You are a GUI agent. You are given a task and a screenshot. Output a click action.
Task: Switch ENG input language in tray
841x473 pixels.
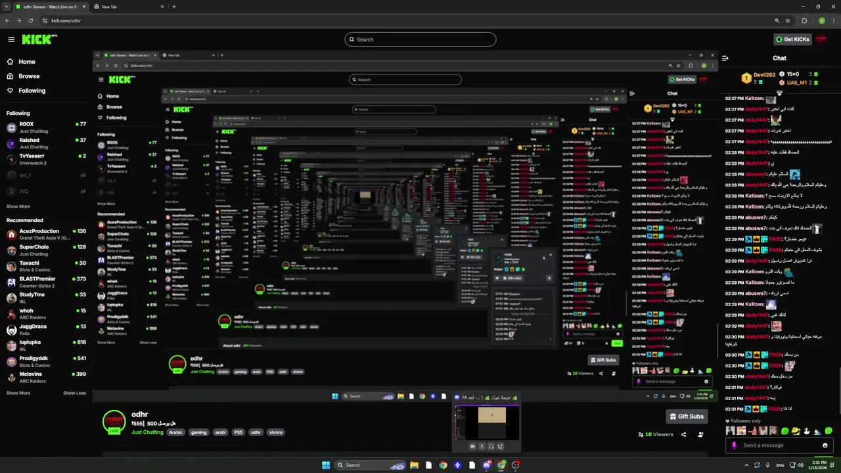click(x=781, y=465)
